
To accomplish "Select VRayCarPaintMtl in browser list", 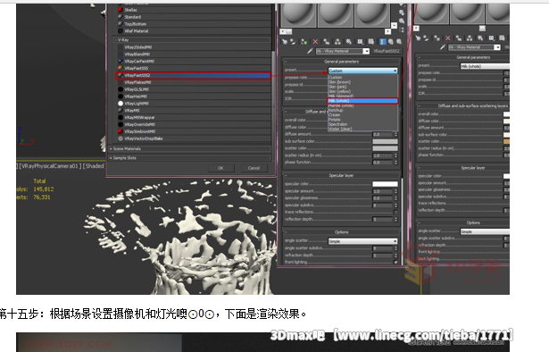I will coord(193,62).
